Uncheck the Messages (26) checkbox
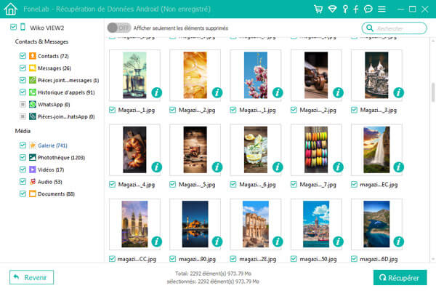 [23, 68]
